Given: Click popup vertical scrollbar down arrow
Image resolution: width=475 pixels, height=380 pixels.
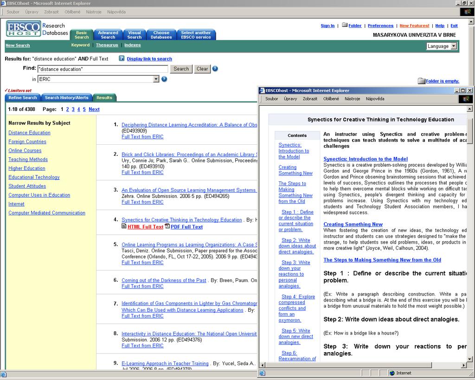Looking at the screenshot, I should (469, 359).
